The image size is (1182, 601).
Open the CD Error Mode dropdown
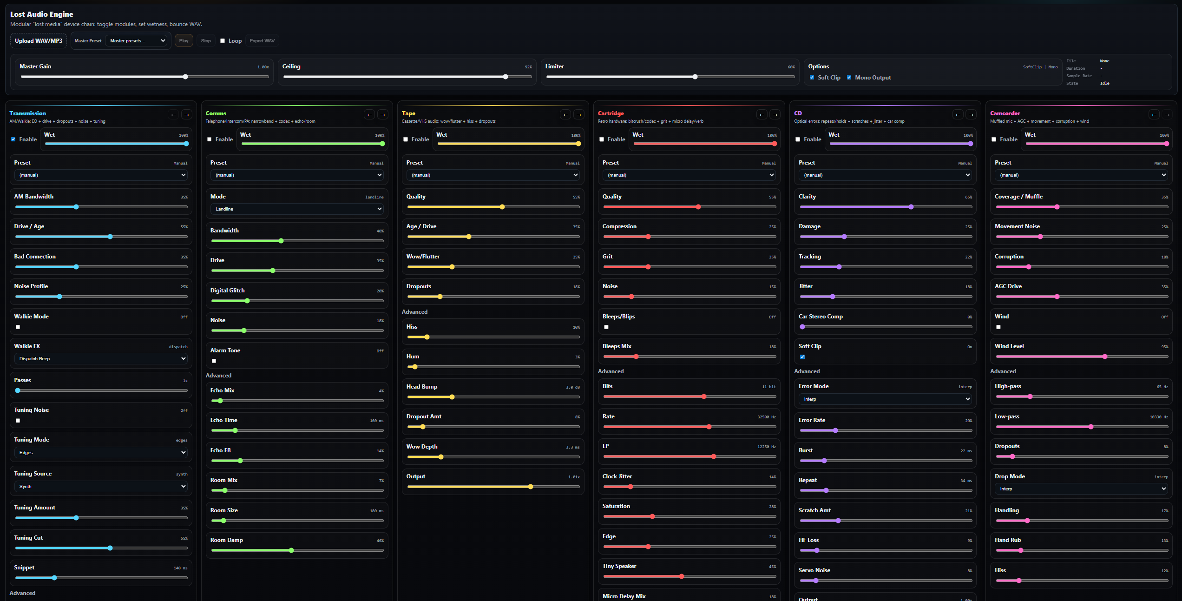point(885,399)
